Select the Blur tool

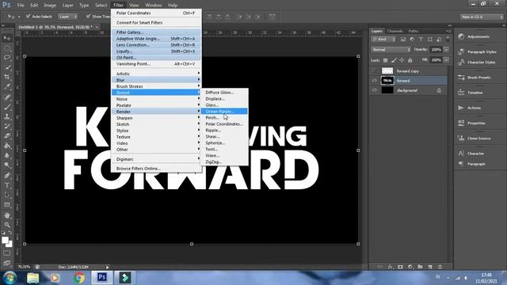pyautogui.click(x=7, y=155)
